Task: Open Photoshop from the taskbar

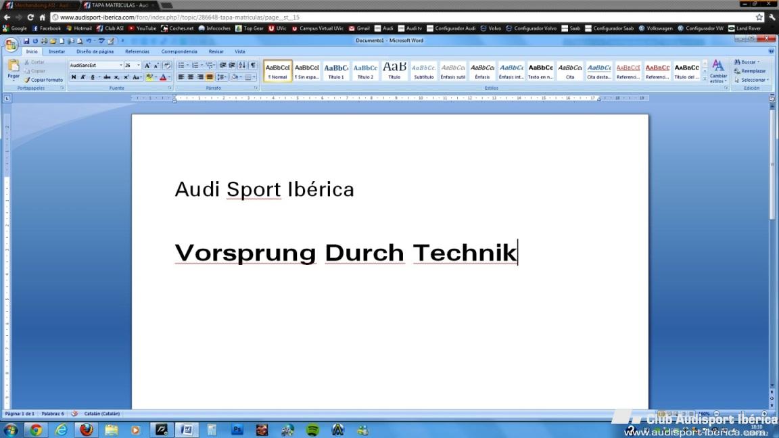Action: click(237, 430)
